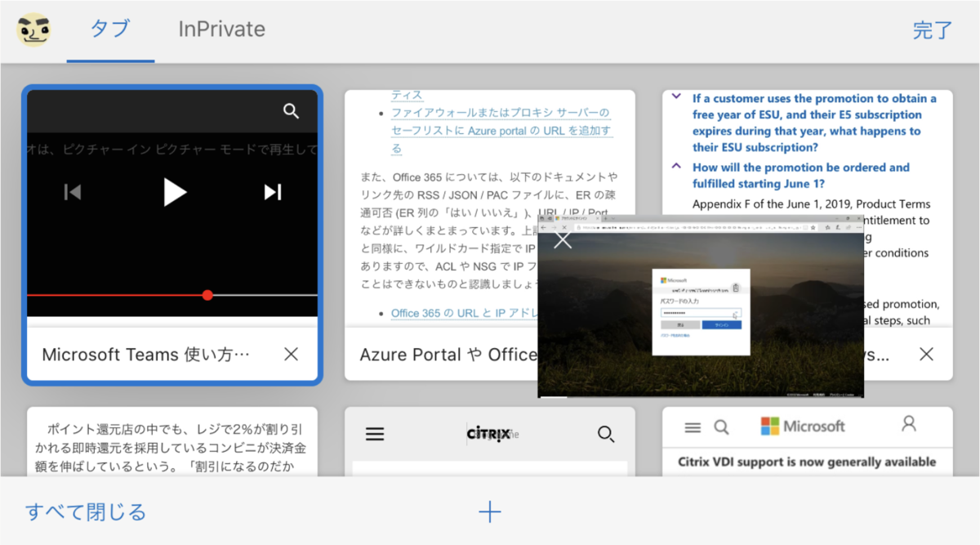Image resolution: width=980 pixels, height=545 pixels.
Task: Tap search icon in Citrix tab
Action: (x=606, y=434)
